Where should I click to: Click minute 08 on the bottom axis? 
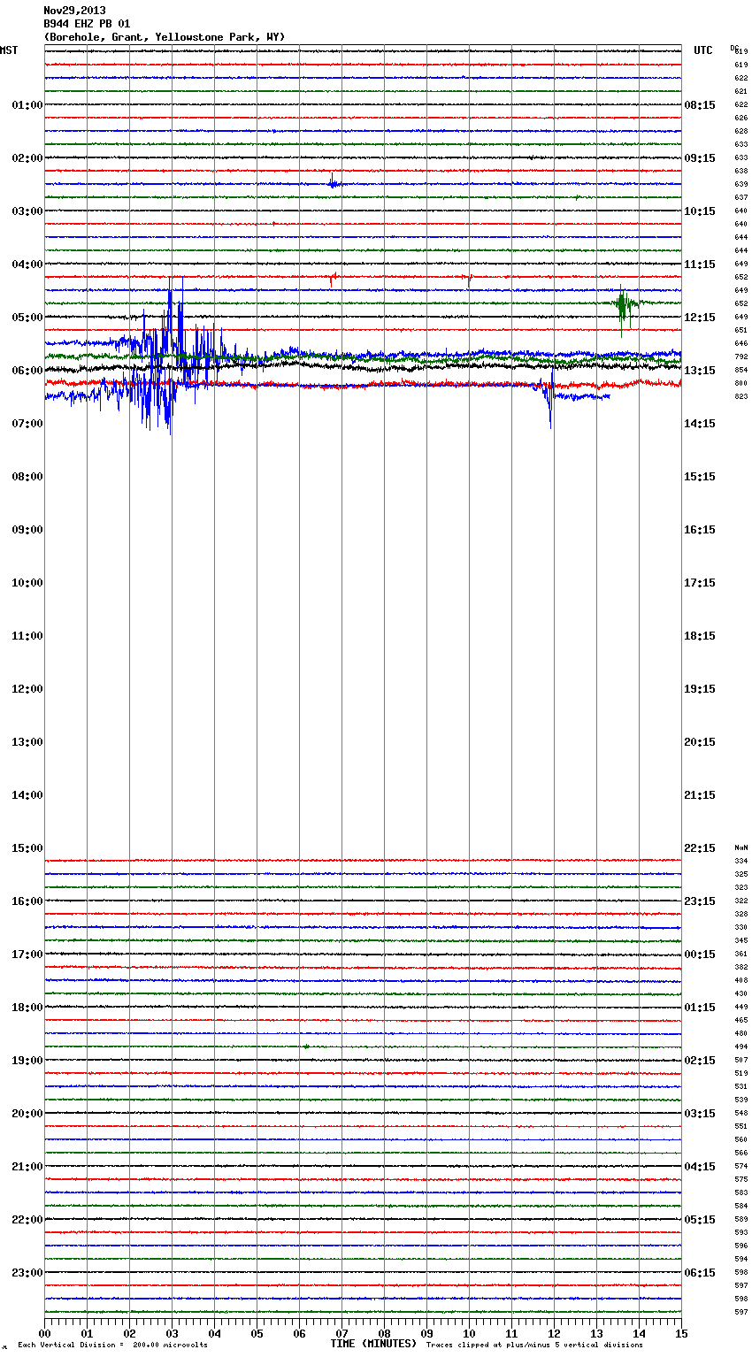(384, 1333)
